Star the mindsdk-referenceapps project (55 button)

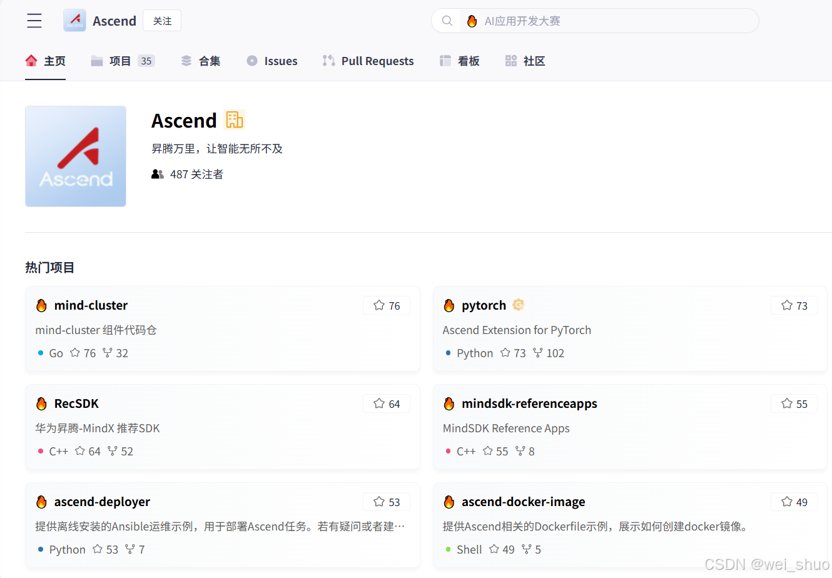[x=794, y=403]
